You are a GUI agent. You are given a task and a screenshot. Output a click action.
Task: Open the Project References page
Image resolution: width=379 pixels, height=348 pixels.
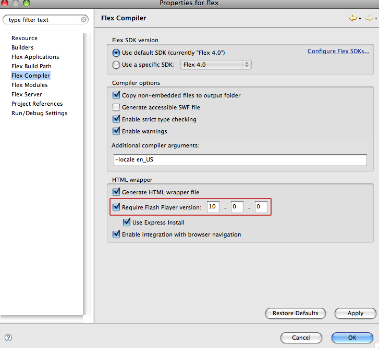pyautogui.click(x=37, y=104)
